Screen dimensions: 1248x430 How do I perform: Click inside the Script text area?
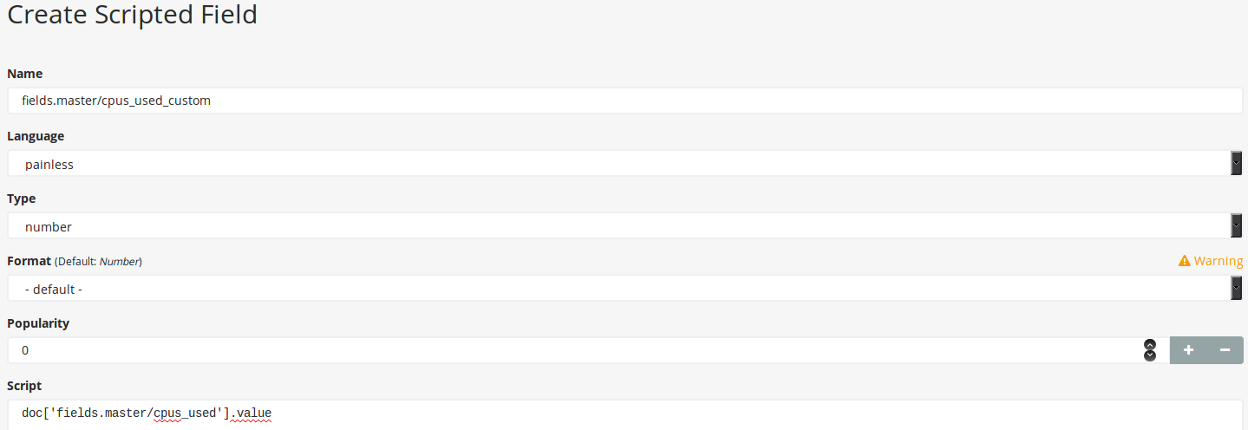click(x=625, y=414)
